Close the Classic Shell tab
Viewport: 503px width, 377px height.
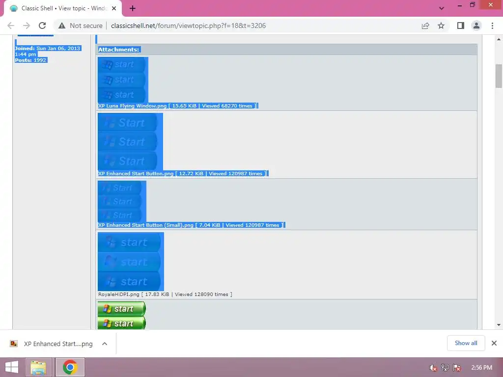(114, 8)
